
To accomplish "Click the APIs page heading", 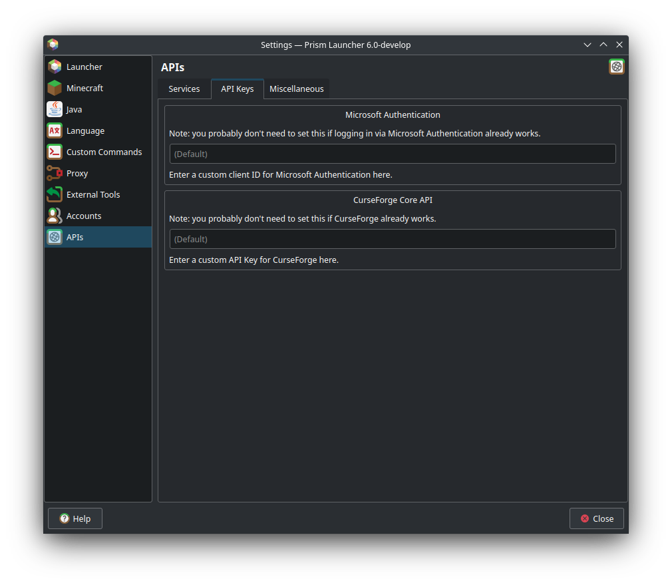I will pyautogui.click(x=173, y=67).
